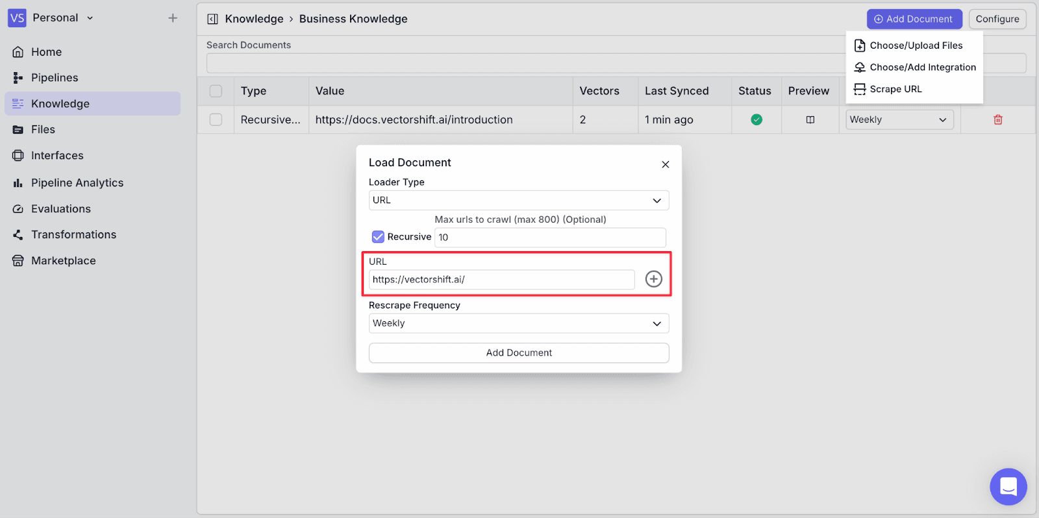
Task: Choose the Choose/Upload Files menu option
Action: click(x=914, y=45)
